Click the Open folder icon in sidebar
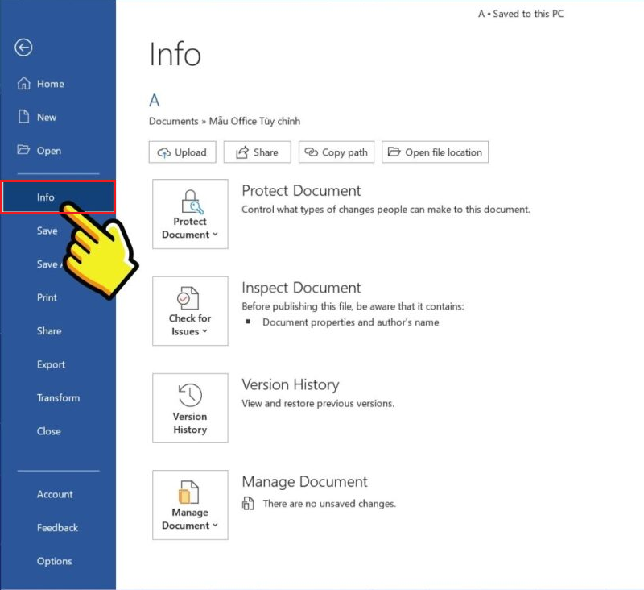Image resolution: width=644 pixels, height=590 pixels. click(23, 151)
